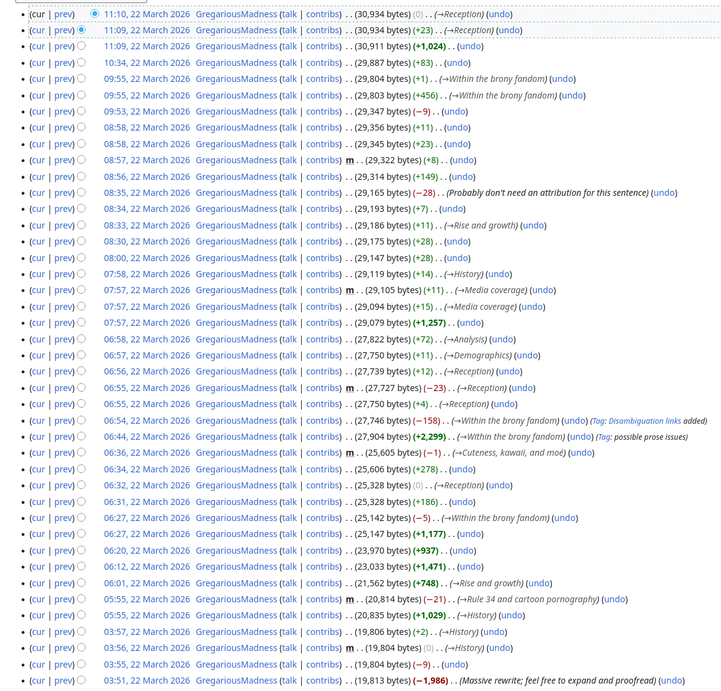View the 08:35, 22 March 2026 revision
Image resolution: width=721 pixels, height=691 pixels.
click(147, 193)
